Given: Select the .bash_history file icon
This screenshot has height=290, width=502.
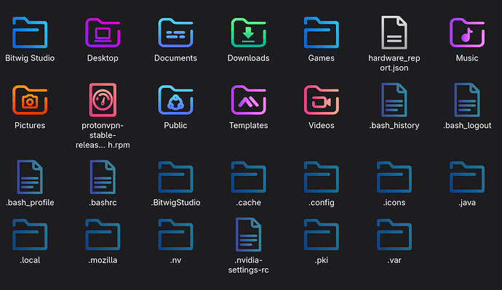Looking at the screenshot, I should pyautogui.click(x=394, y=100).
